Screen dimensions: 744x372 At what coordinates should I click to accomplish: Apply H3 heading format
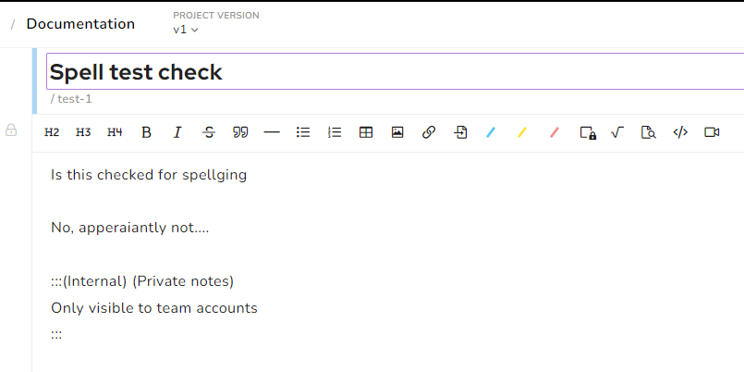83,132
